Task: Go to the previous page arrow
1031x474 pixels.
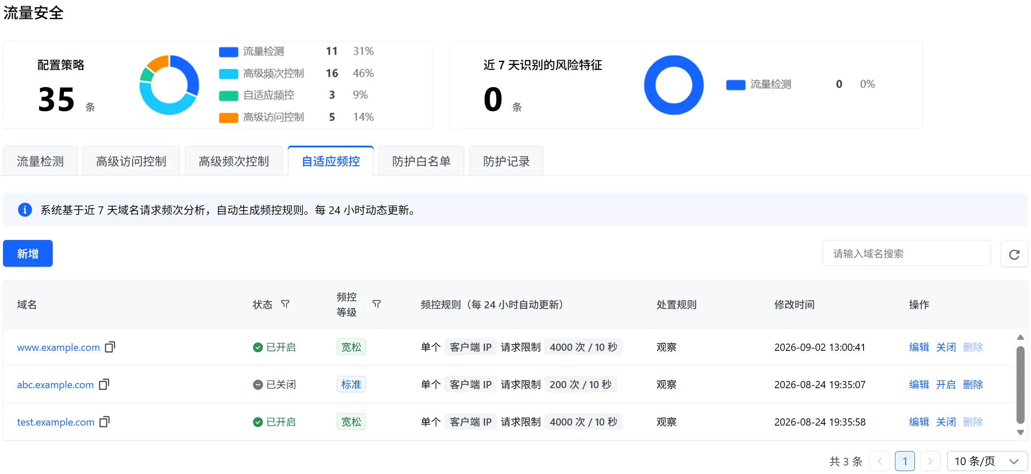Action: [x=880, y=461]
